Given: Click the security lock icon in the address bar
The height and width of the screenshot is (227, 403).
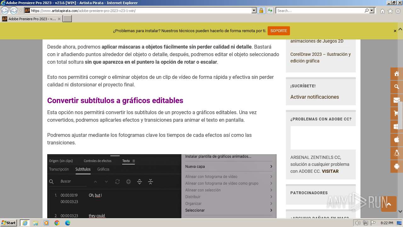Looking at the screenshot, I should click(x=261, y=10).
